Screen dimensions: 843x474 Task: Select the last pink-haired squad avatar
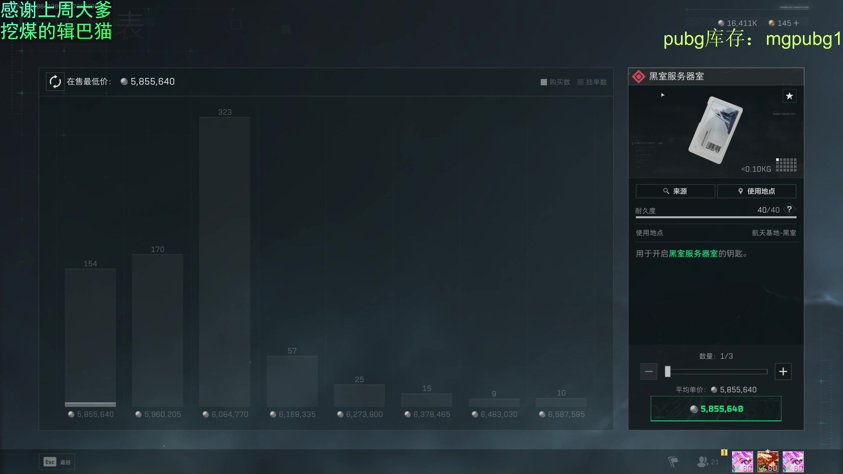click(x=793, y=461)
